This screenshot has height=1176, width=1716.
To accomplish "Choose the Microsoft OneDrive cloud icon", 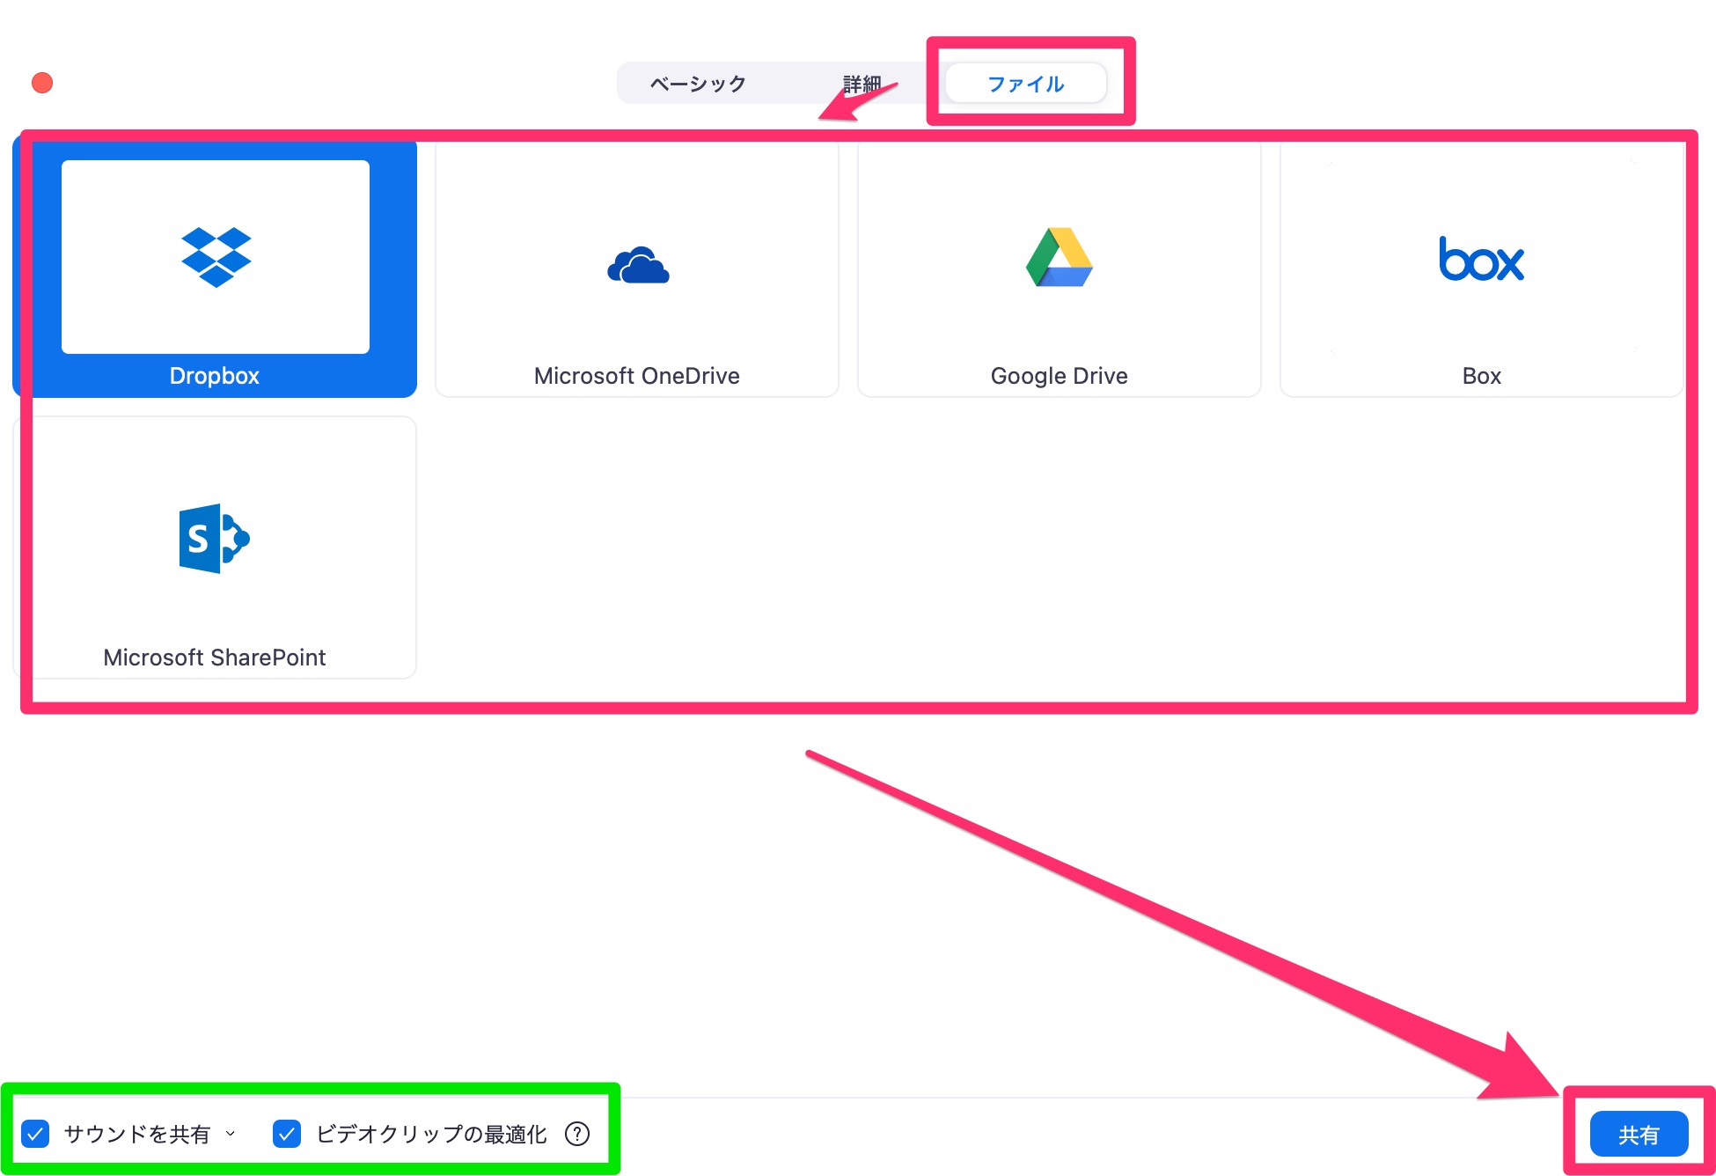I will pyautogui.click(x=638, y=265).
